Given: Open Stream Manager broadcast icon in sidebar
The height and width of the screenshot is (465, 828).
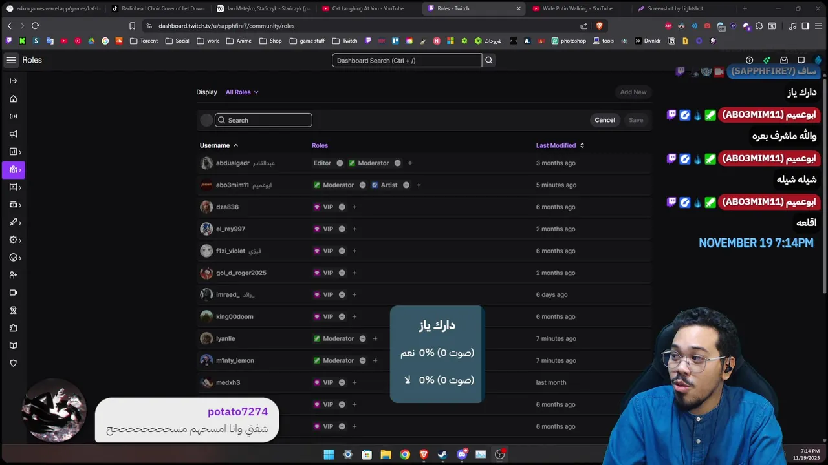Looking at the screenshot, I should (13, 116).
